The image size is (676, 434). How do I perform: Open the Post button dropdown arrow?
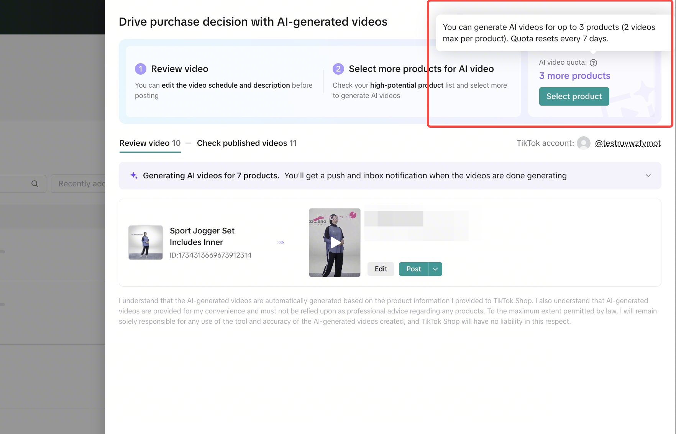pyautogui.click(x=435, y=269)
